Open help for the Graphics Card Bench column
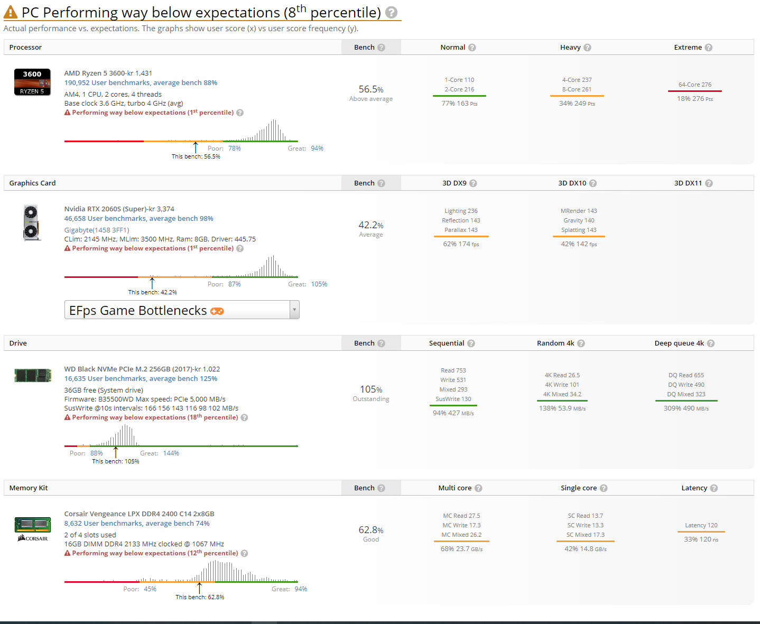The image size is (760, 624). (x=382, y=183)
